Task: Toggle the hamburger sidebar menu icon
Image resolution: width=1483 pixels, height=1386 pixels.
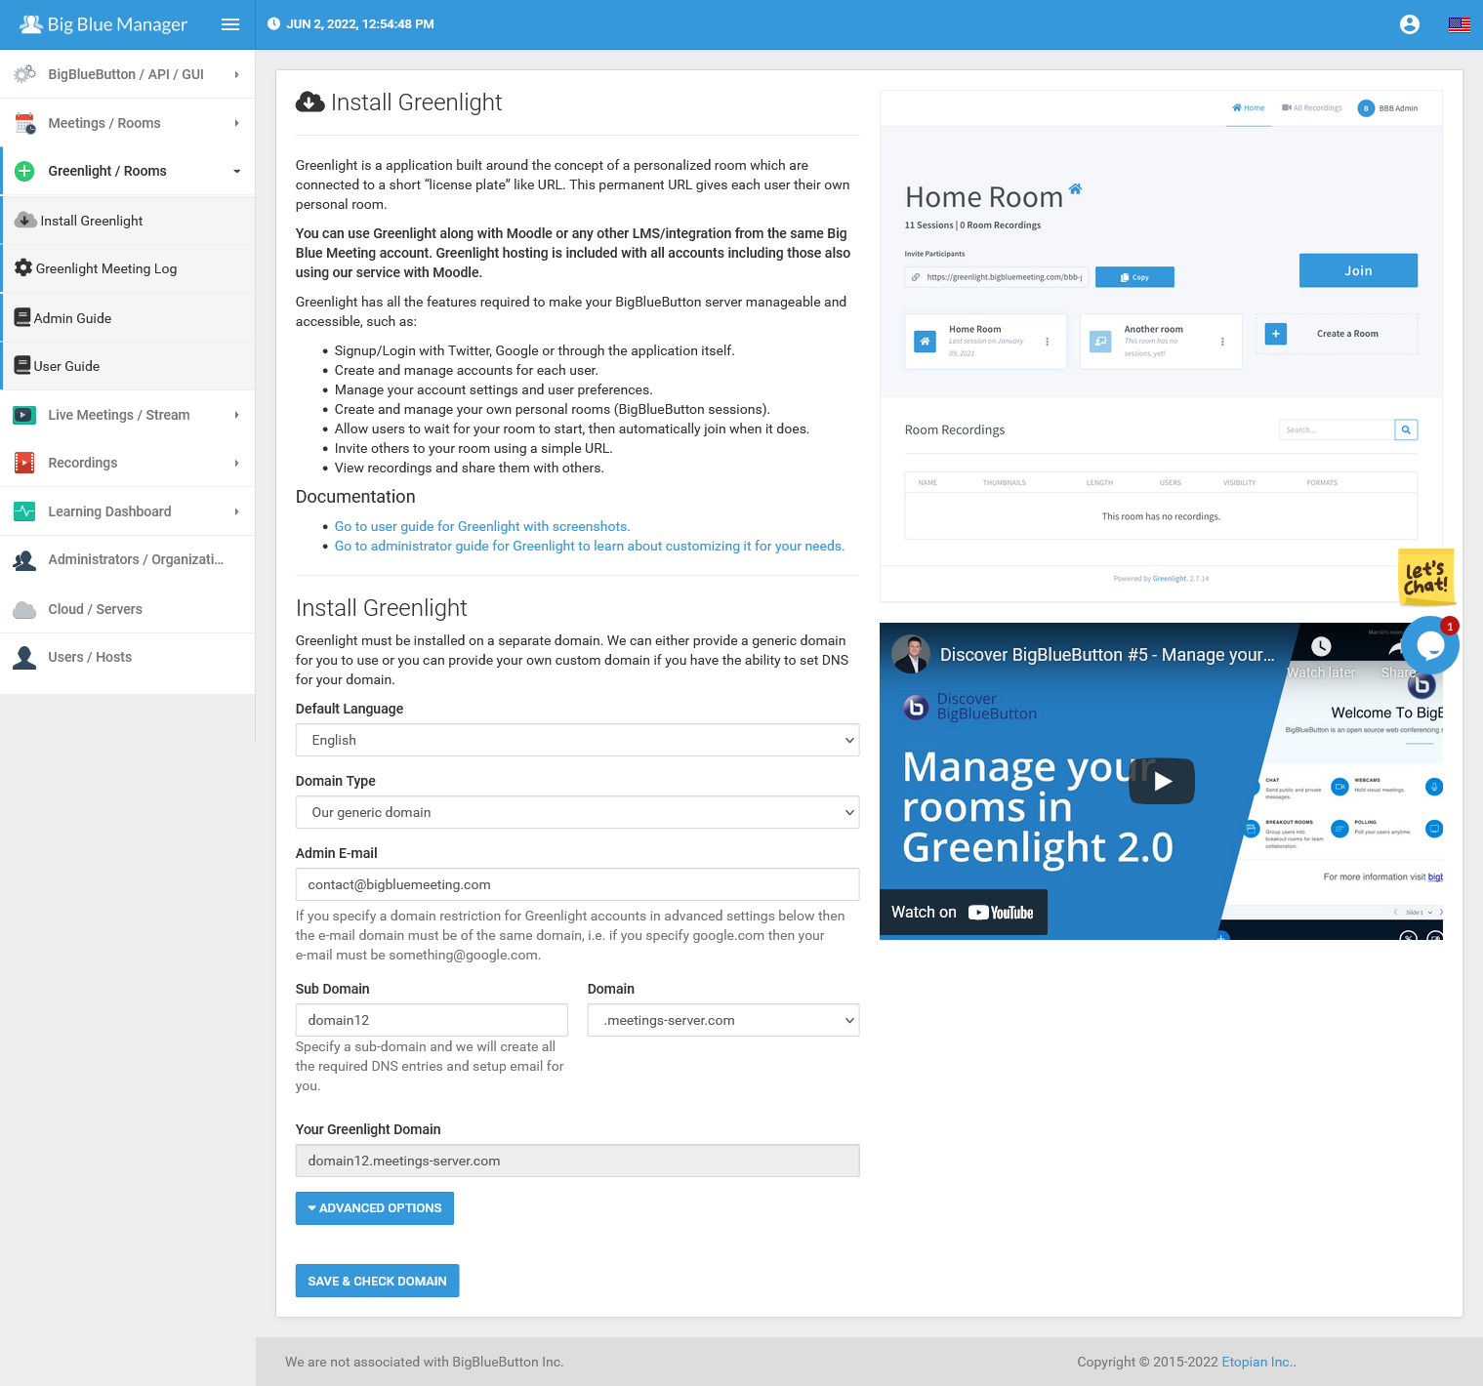Action: click(230, 24)
